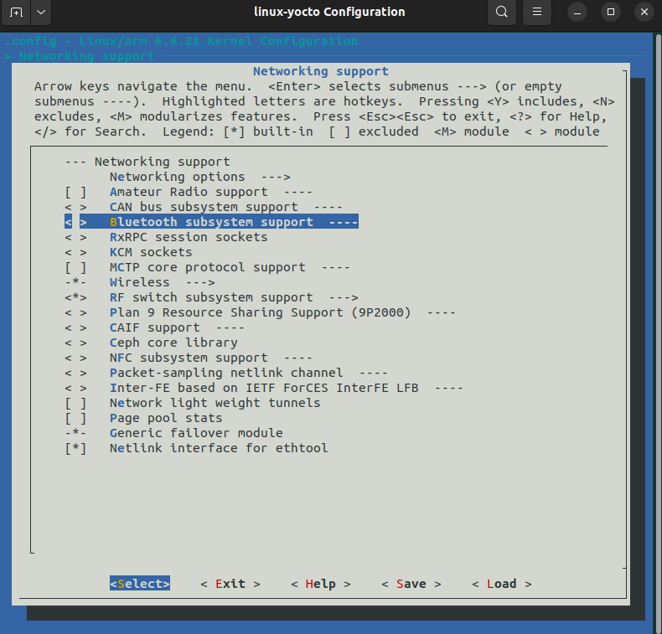Expand the Wireless submenu entry
The width and height of the screenshot is (662, 634).
(162, 282)
